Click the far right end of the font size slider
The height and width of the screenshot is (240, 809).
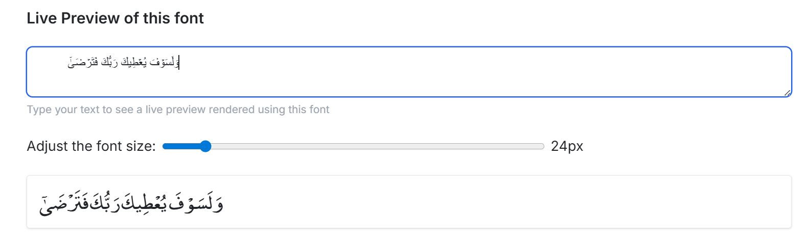tap(542, 147)
